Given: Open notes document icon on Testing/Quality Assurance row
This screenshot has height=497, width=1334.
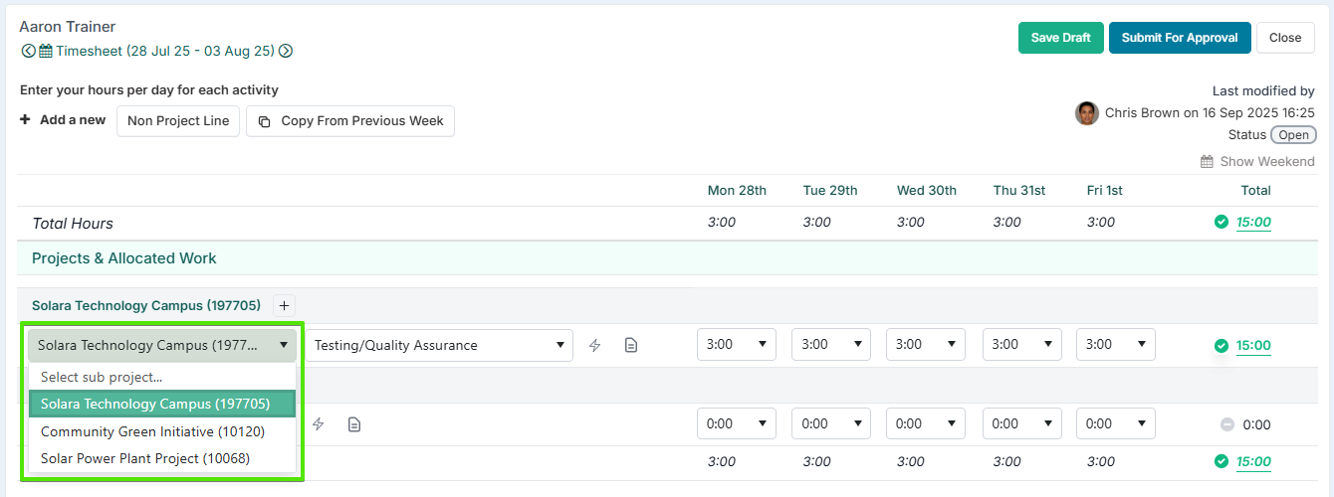Looking at the screenshot, I should pos(630,346).
